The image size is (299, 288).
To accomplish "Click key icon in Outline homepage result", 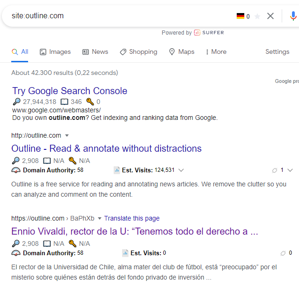I will [73, 161].
